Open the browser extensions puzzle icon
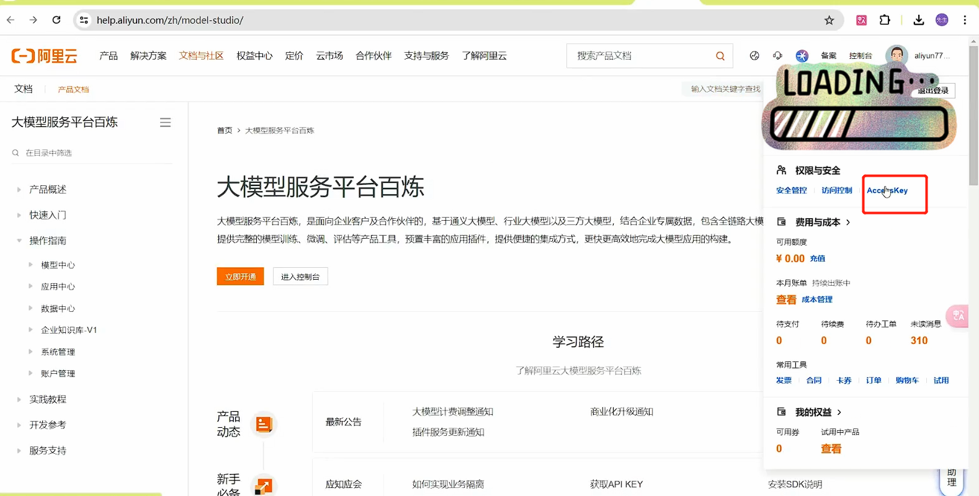This screenshot has width=979, height=496. [885, 20]
